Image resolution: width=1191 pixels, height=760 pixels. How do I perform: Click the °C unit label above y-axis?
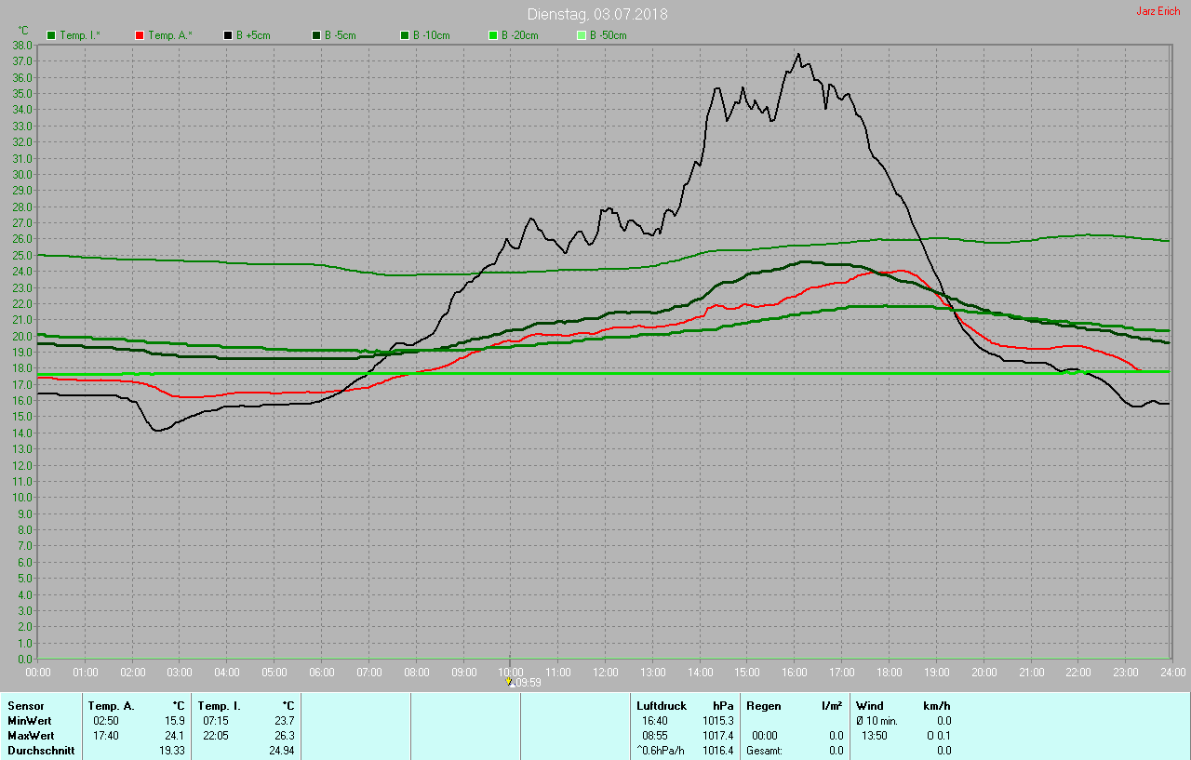[x=23, y=31]
